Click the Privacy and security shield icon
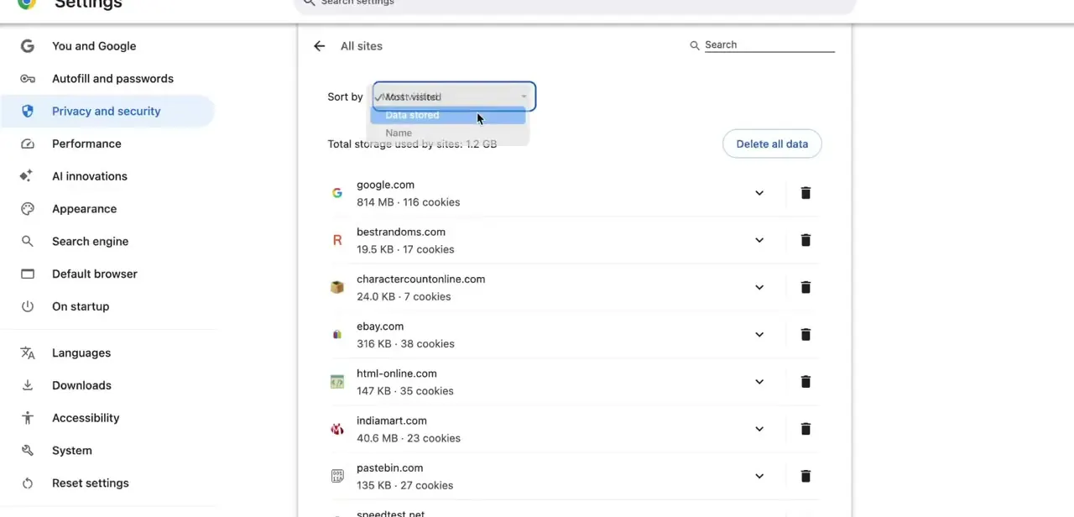1074x517 pixels. point(28,111)
